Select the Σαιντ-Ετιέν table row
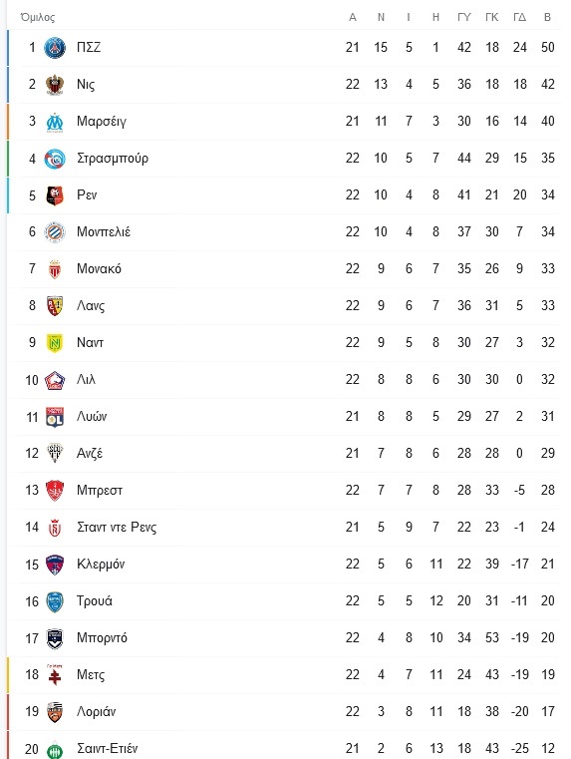The width and height of the screenshot is (571, 759). [284, 748]
